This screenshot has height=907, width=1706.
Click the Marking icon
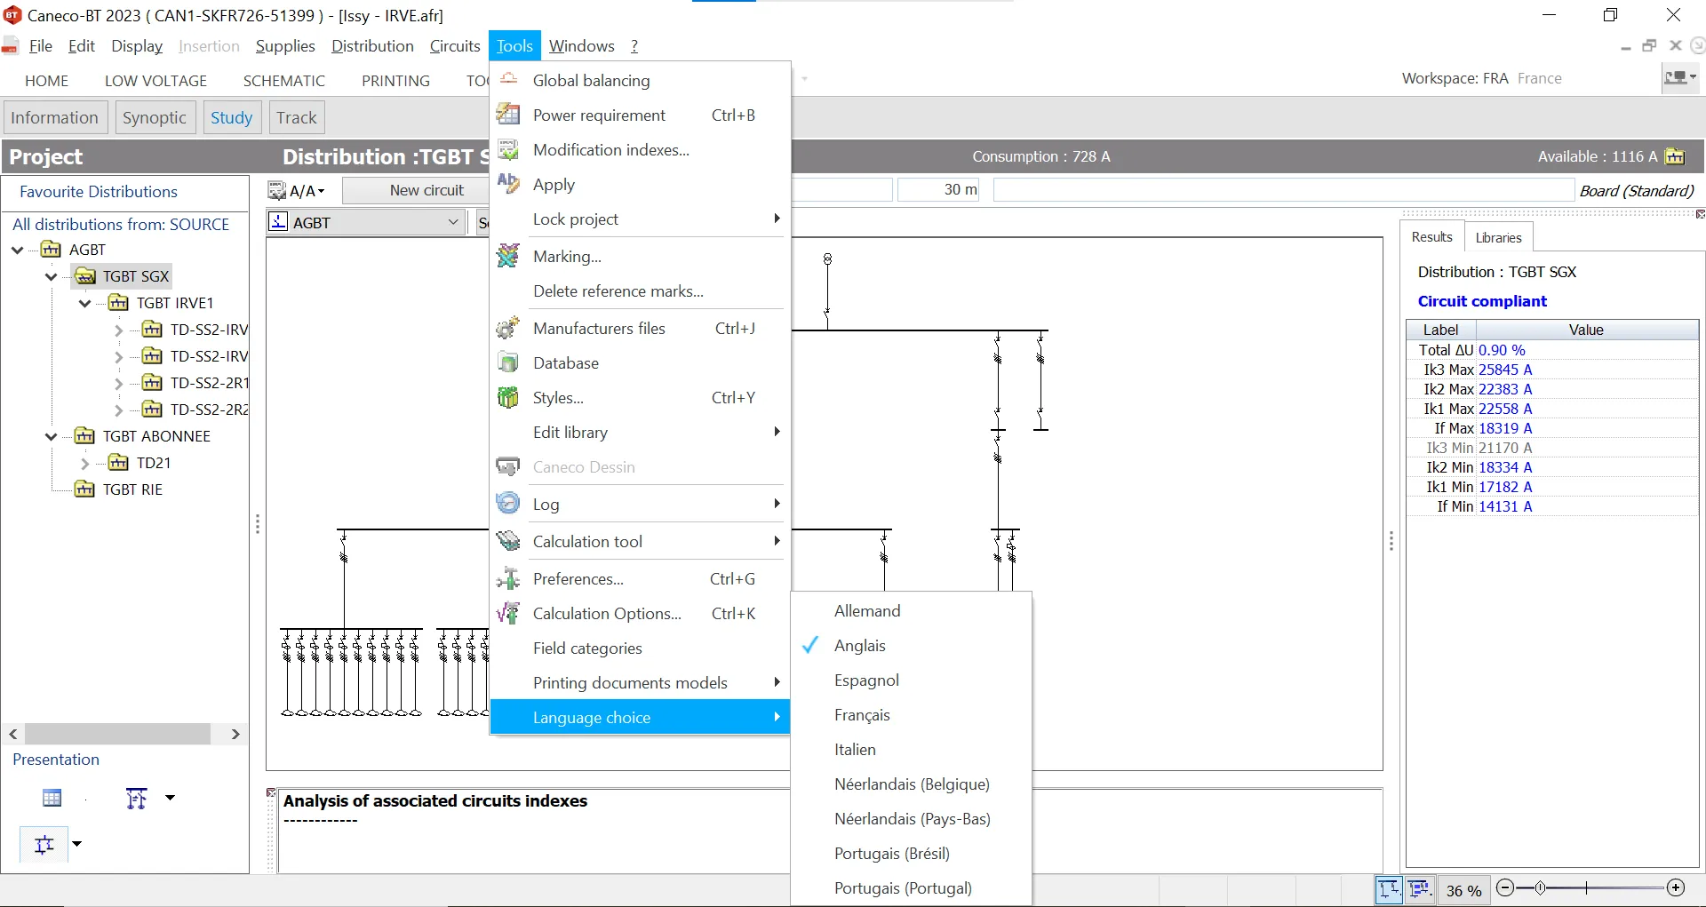tap(508, 256)
